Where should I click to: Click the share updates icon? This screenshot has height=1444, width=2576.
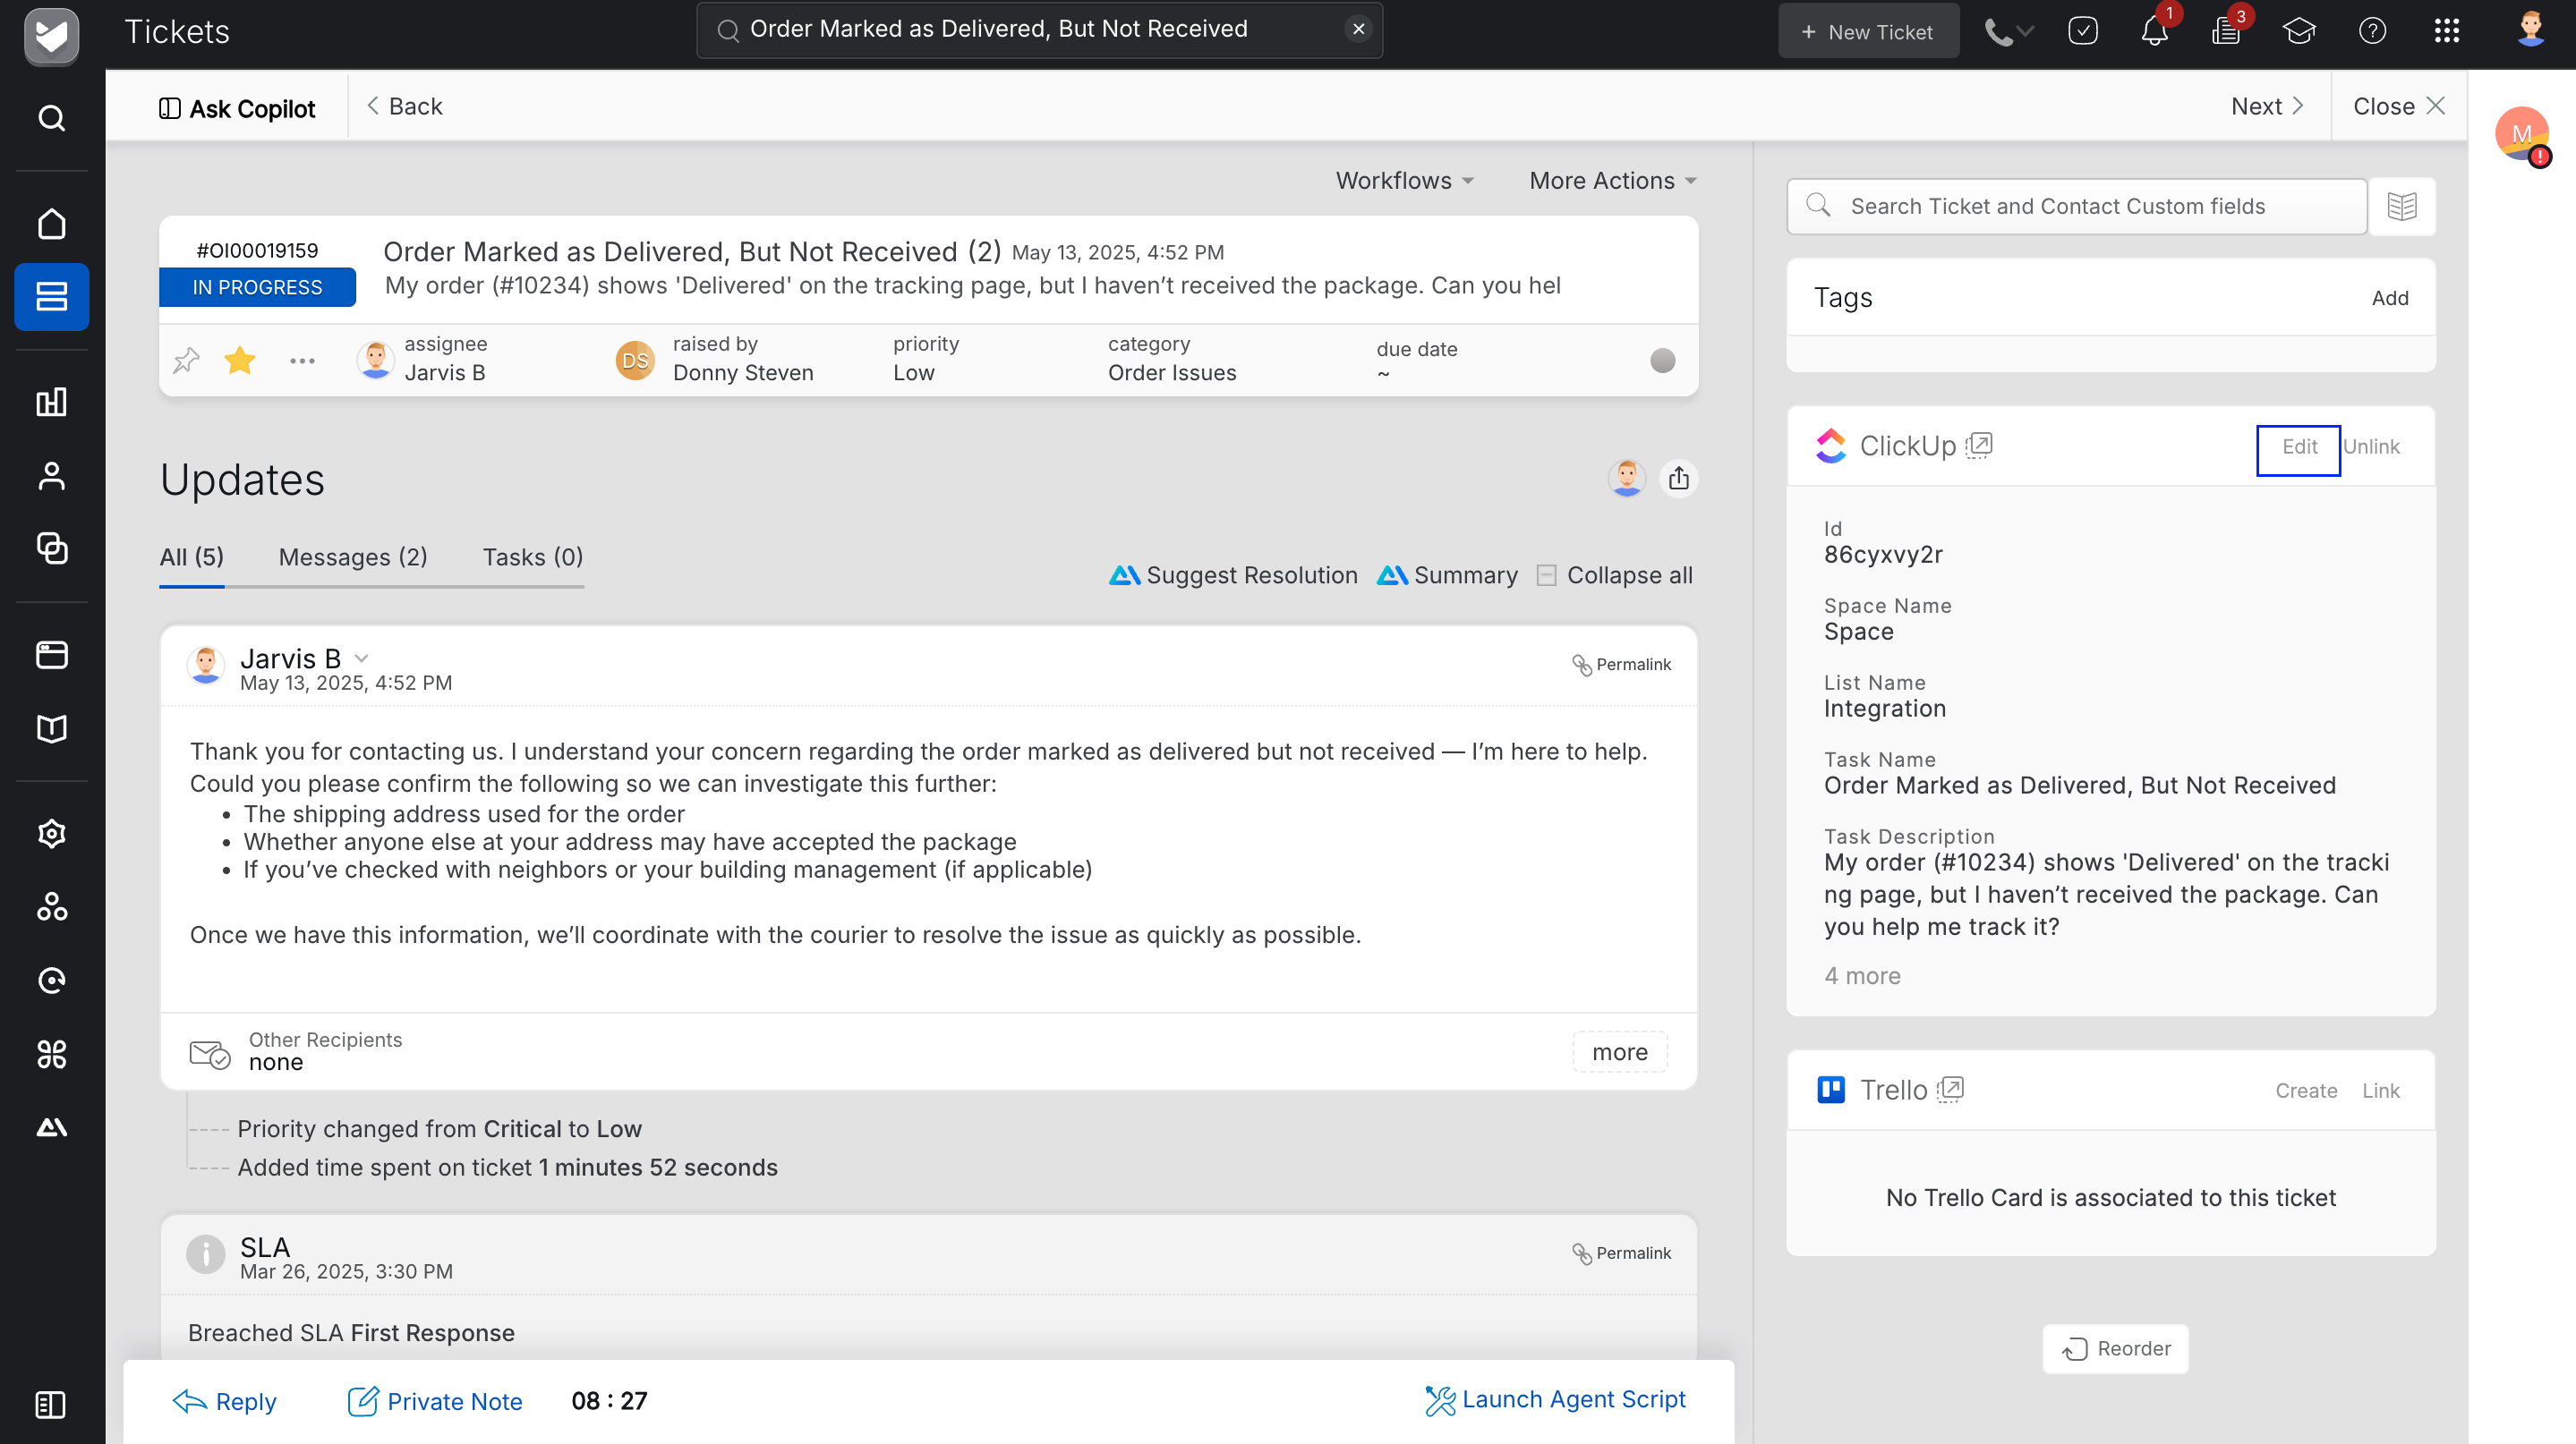(x=1678, y=479)
